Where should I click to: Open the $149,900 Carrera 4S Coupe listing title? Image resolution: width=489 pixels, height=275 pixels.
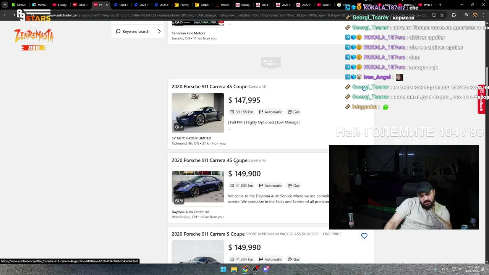pos(209,160)
